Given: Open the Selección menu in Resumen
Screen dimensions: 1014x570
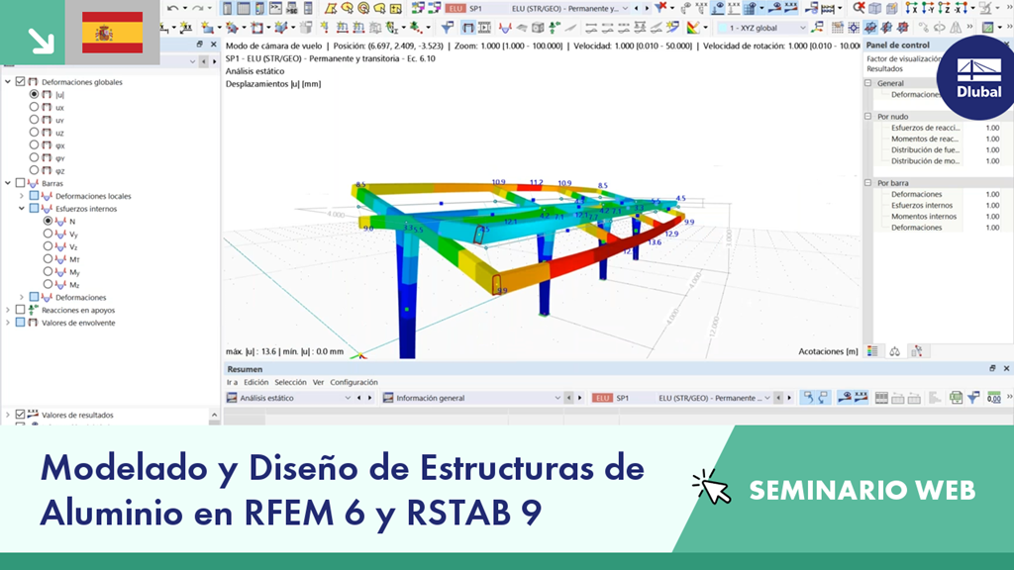Looking at the screenshot, I should (290, 383).
